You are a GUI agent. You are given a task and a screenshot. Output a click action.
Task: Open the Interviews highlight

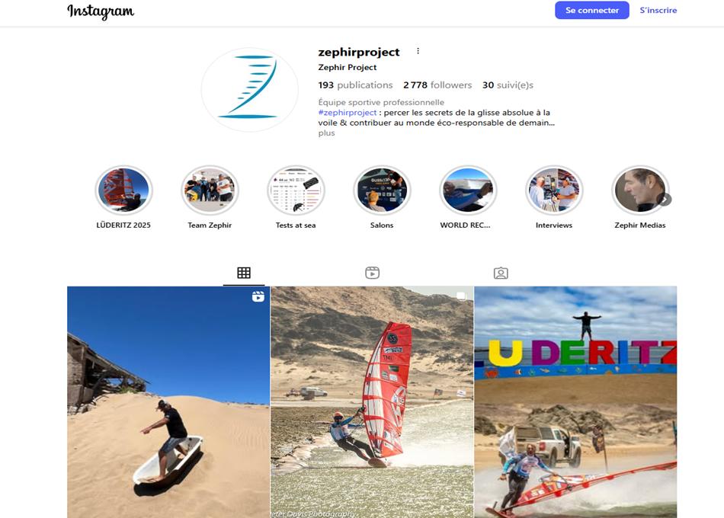tap(554, 197)
